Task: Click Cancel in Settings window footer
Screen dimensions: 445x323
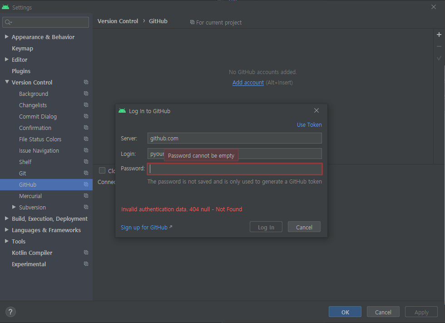Action: point(383,312)
